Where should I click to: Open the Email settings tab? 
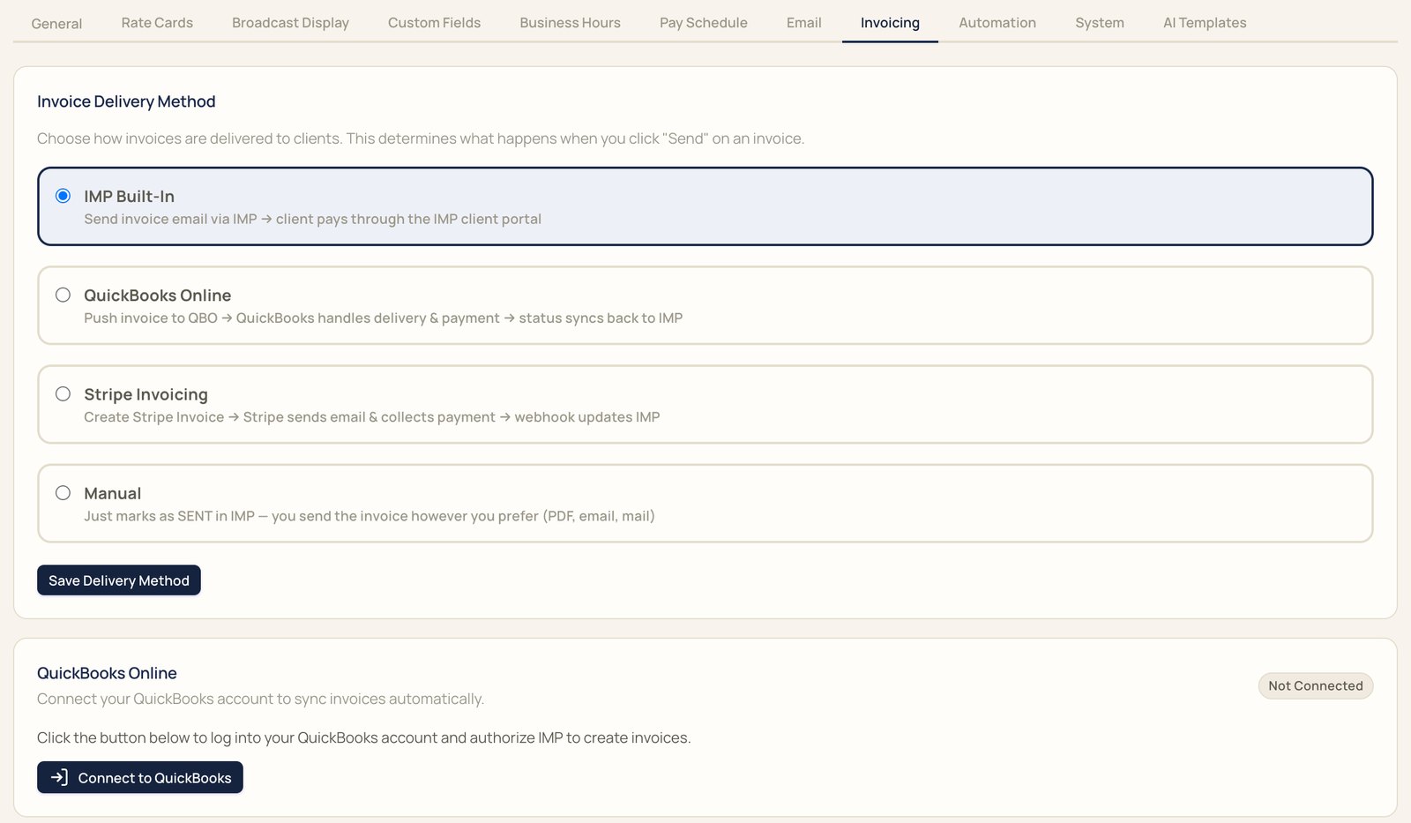803,23
